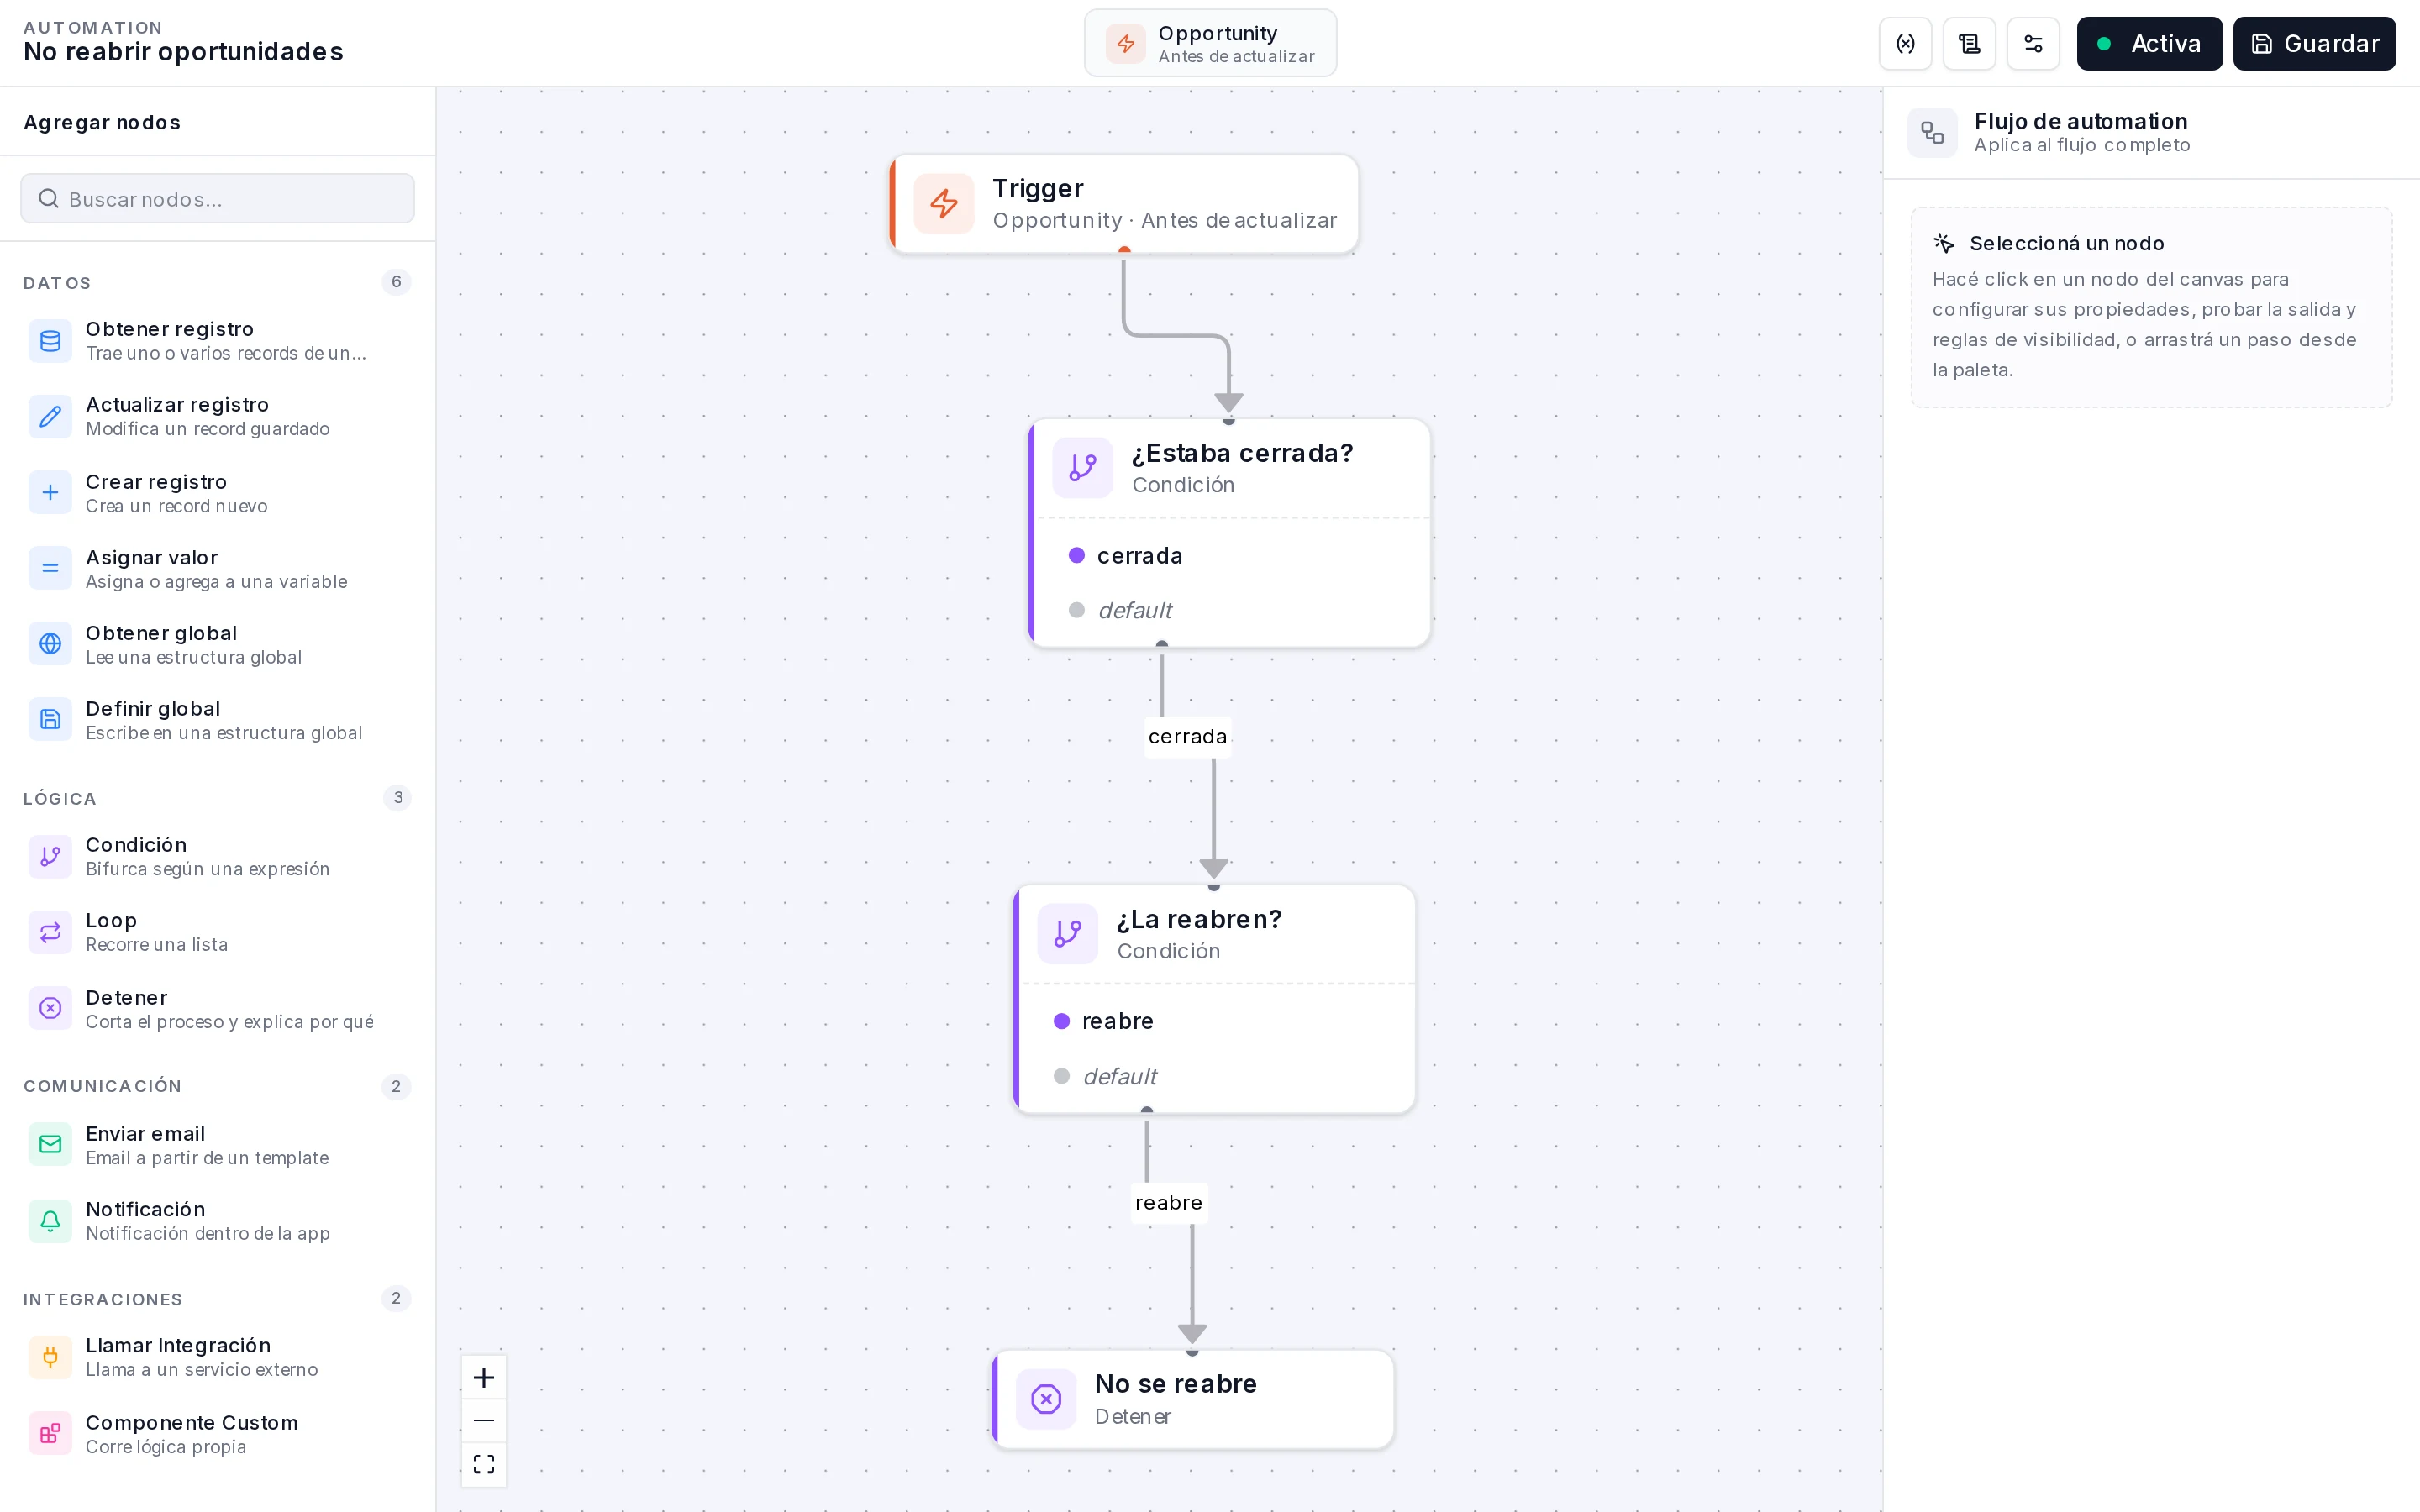Viewport: 2420px width, 1512px height.
Task: Zoom out on the canvas
Action: pos(484,1421)
